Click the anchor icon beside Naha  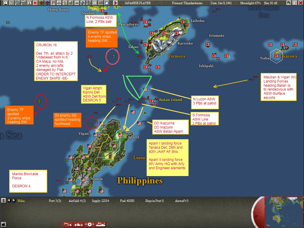tap(3, 200)
